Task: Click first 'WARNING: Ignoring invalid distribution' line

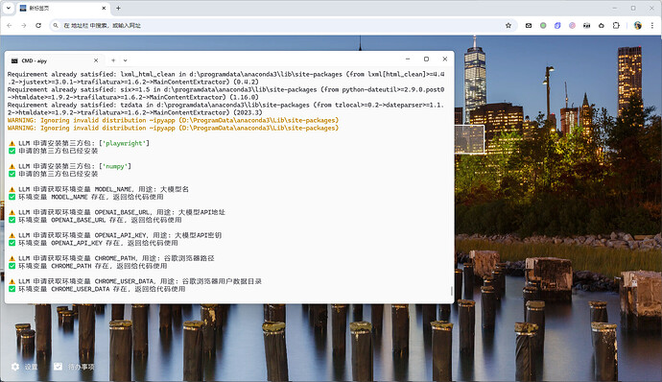Action: pyautogui.click(x=173, y=120)
